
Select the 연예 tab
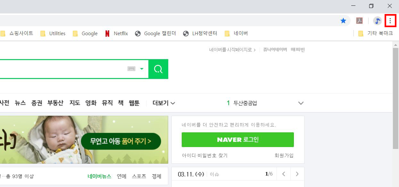[x=122, y=176]
